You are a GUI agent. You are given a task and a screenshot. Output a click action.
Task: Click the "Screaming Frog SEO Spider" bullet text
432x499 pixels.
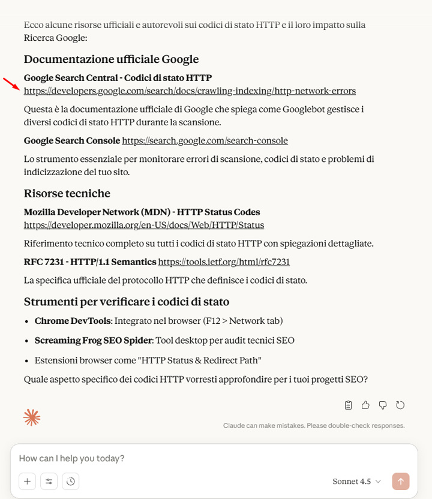tap(94, 341)
